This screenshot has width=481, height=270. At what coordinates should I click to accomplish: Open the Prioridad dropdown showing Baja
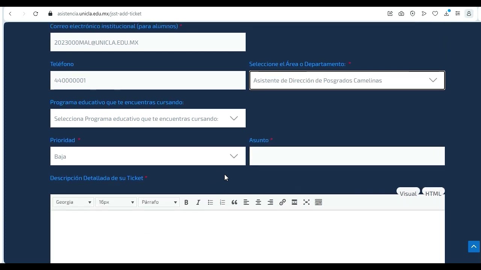148,156
